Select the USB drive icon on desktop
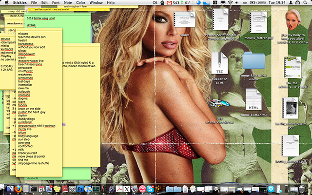Screen dimensions: 312x195 [x=219, y=103]
